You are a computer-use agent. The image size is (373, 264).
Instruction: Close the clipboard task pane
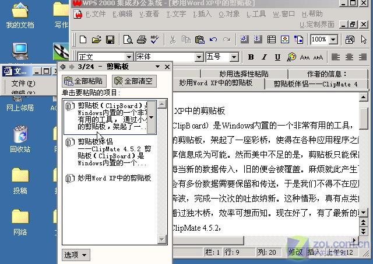(x=167, y=67)
